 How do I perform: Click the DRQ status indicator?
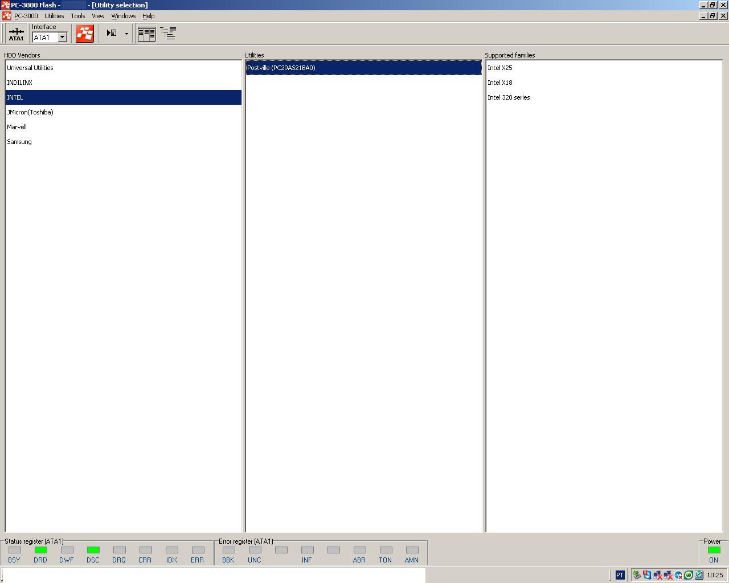click(120, 550)
